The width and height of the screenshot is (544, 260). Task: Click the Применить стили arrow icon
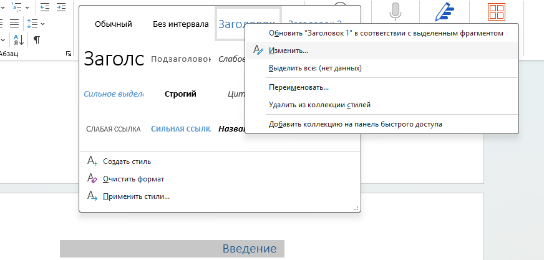[92, 196]
